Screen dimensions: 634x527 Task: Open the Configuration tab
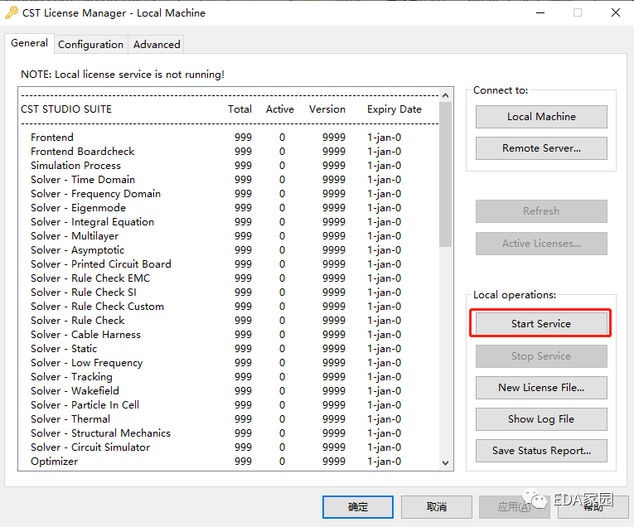[90, 45]
